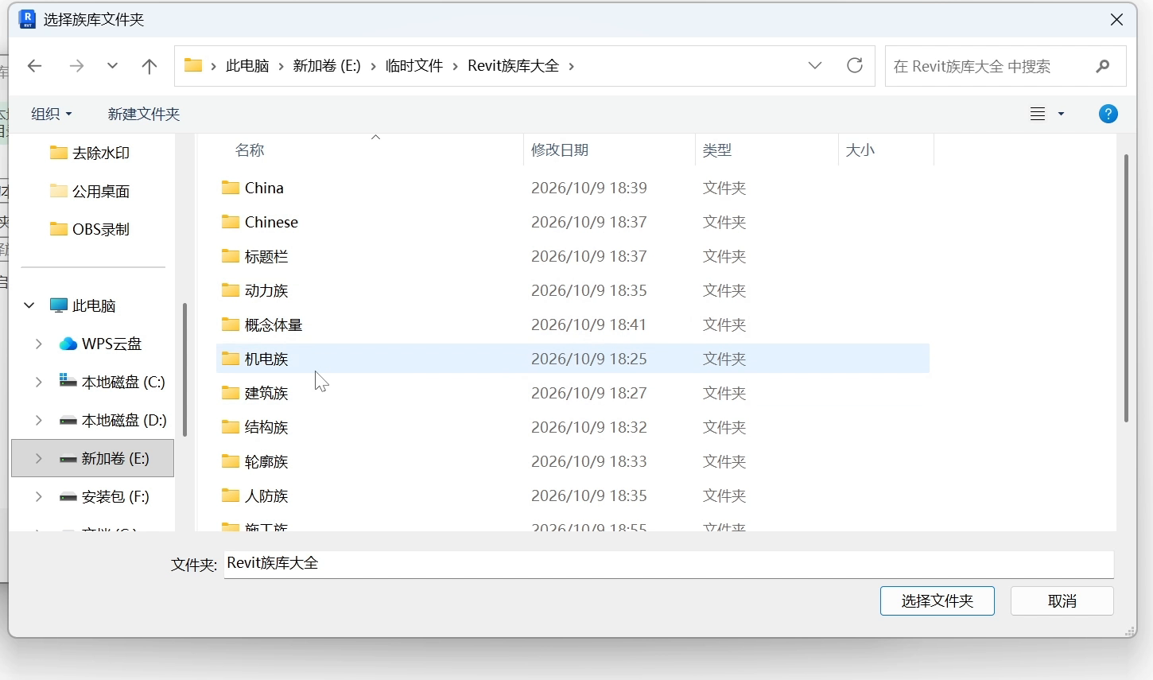Expand 本地磁盘 (C:) tree node
The height and width of the screenshot is (680, 1153).
(38, 382)
